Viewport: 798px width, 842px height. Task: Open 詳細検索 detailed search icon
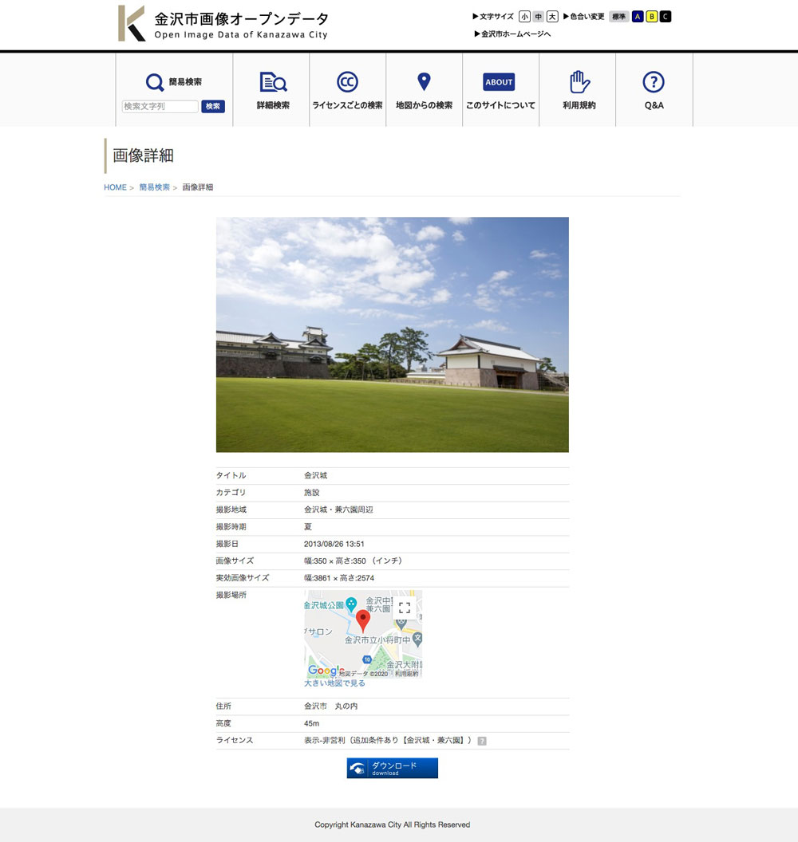[273, 82]
